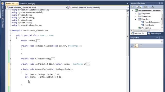Open Solution Explorer window position menu arrow

pos(157,3)
